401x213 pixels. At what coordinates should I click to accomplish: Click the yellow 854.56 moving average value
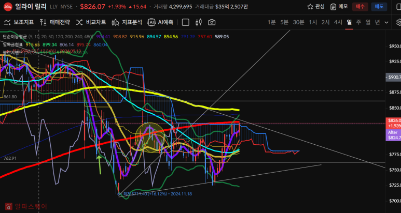171,37
